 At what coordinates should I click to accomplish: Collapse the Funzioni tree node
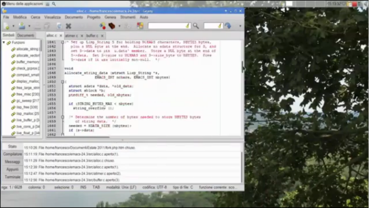tap(4, 43)
